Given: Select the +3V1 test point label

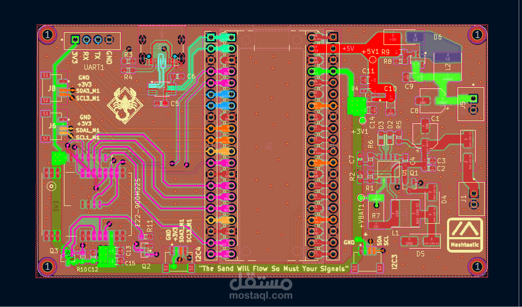Looking at the screenshot, I should (x=360, y=132).
